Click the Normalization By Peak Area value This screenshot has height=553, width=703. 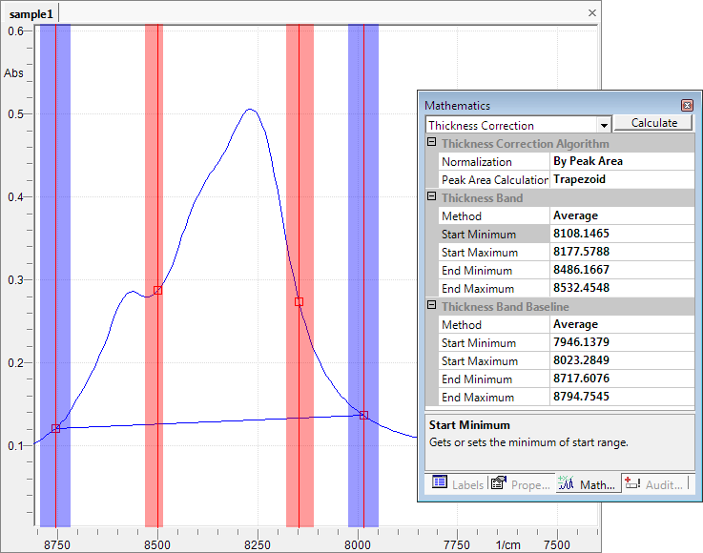coord(621,161)
